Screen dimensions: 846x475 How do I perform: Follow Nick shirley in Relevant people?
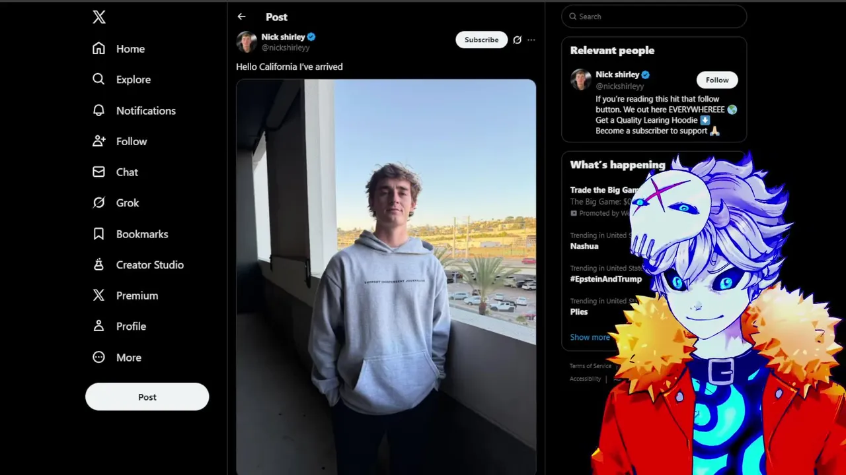coord(717,80)
